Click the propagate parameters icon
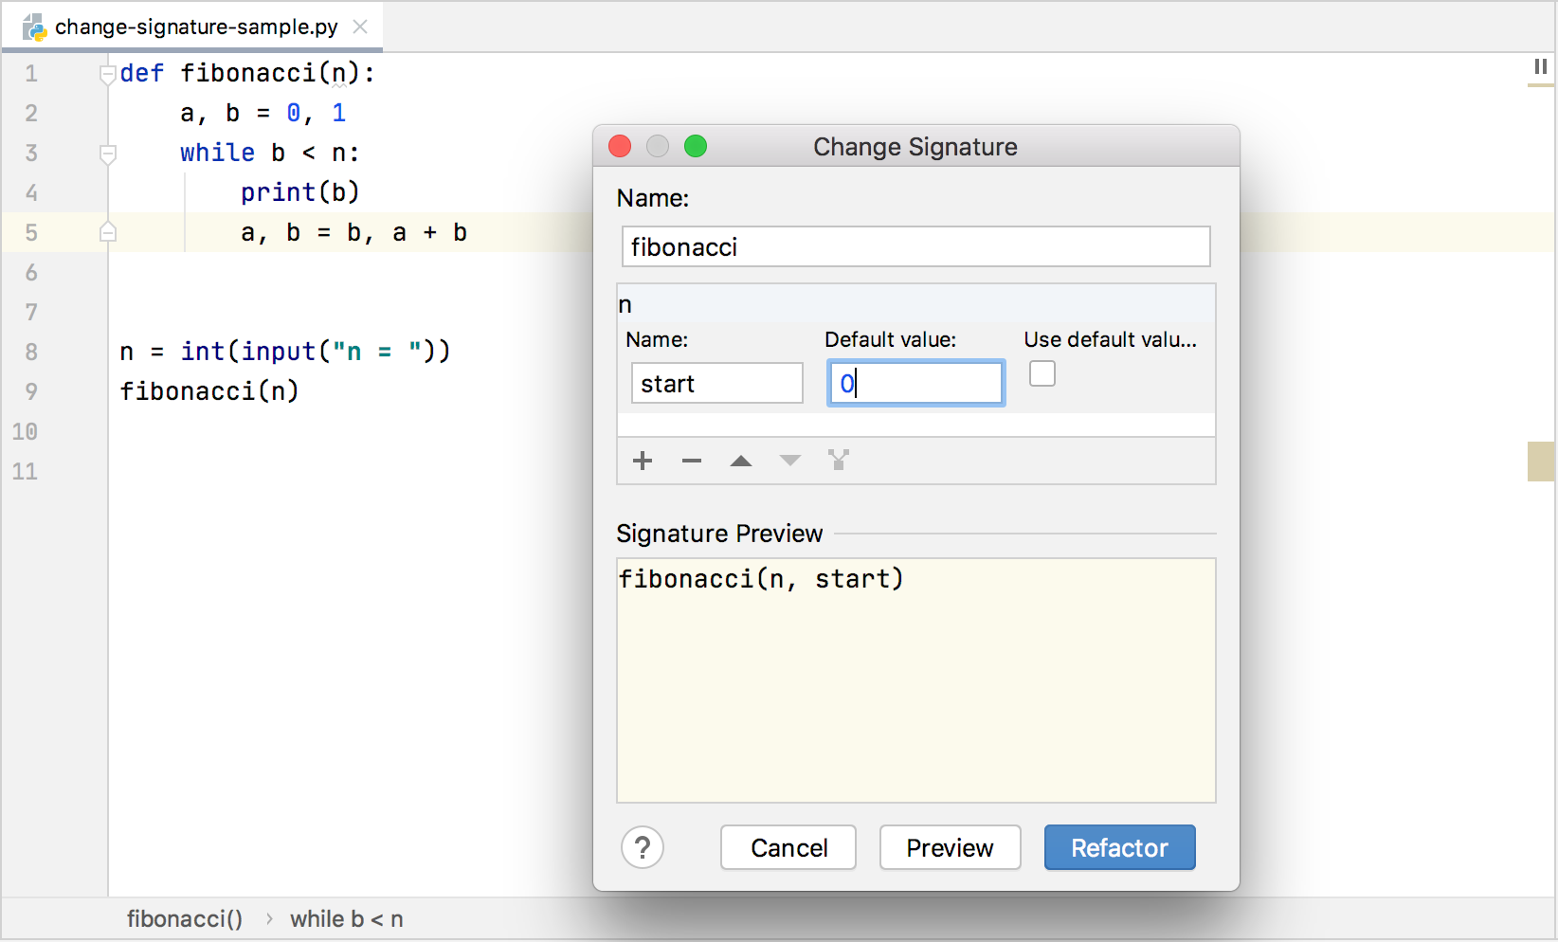Viewport: 1558px width, 942px height. tap(839, 461)
